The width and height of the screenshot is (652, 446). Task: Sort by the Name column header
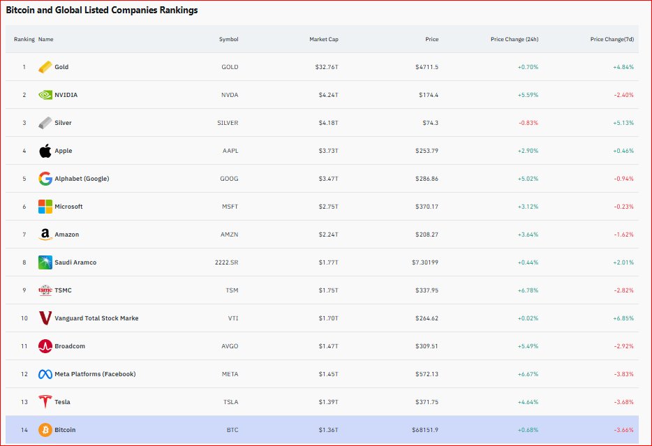pos(46,39)
